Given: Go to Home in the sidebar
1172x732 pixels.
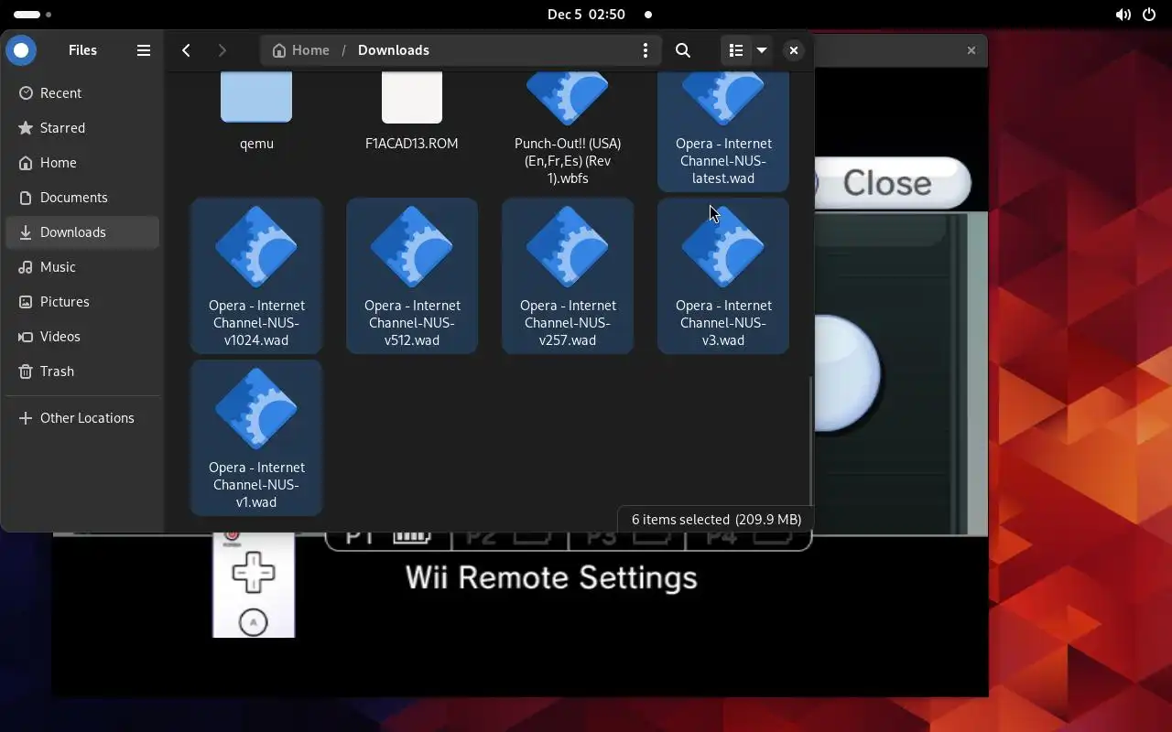Looking at the screenshot, I should pyautogui.click(x=82, y=163).
